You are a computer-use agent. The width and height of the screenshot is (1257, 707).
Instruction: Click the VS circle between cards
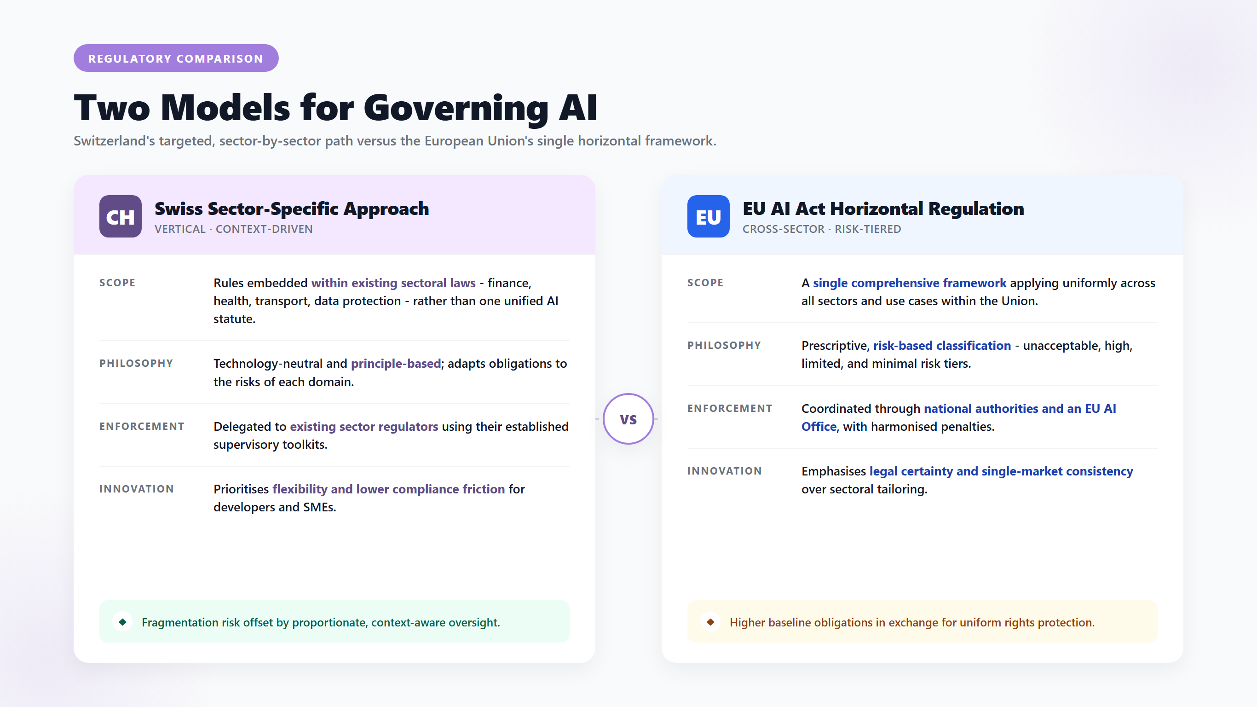point(628,419)
